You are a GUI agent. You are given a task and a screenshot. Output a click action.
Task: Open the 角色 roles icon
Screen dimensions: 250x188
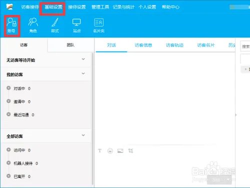click(33, 26)
